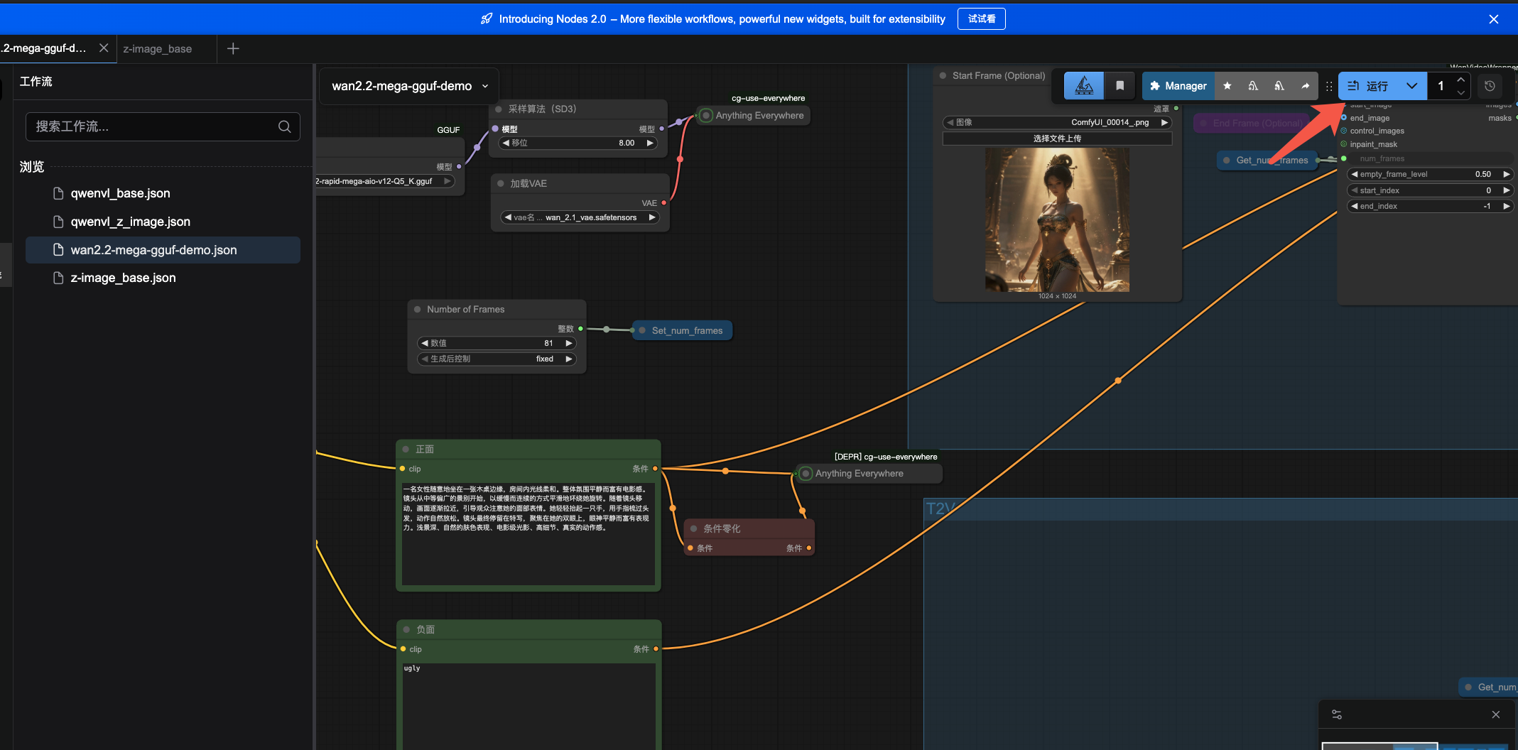Add a new workflow tab with plus icon

click(233, 48)
